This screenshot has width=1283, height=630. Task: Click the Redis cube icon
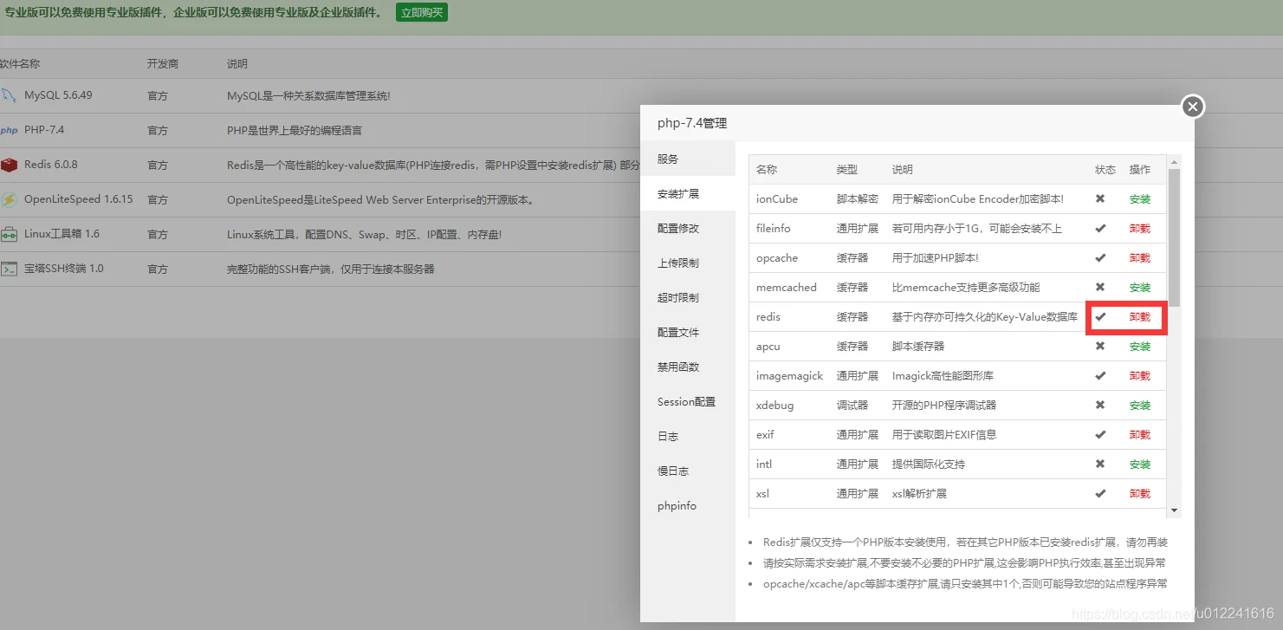[x=9, y=166]
